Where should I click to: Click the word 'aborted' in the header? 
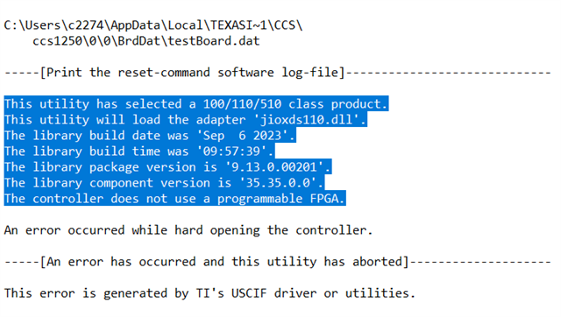[378, 262]
